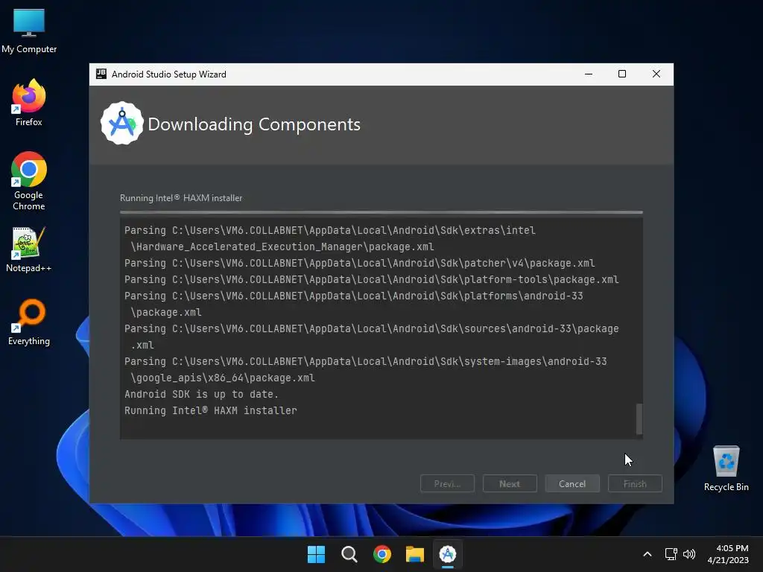Click the Android Studio logo in wizard header
Image resolution: width=763 pixels, height=572 pixels.
tap(121, 124)
